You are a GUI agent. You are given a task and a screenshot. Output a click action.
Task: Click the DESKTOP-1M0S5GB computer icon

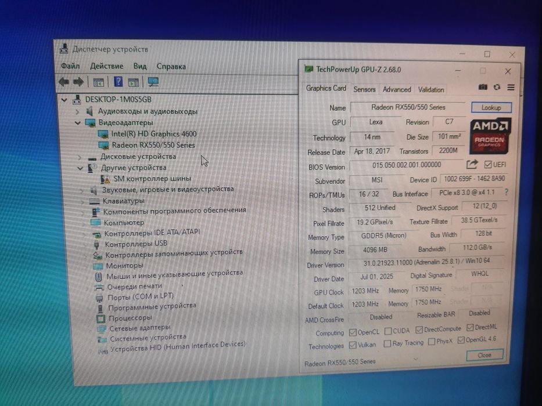coord(77,99)
